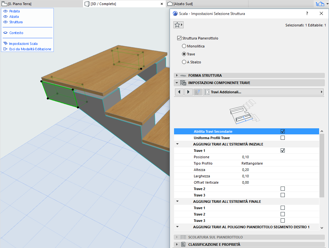
Task: Select the Monolitica radio option
Action: point(184,46)
